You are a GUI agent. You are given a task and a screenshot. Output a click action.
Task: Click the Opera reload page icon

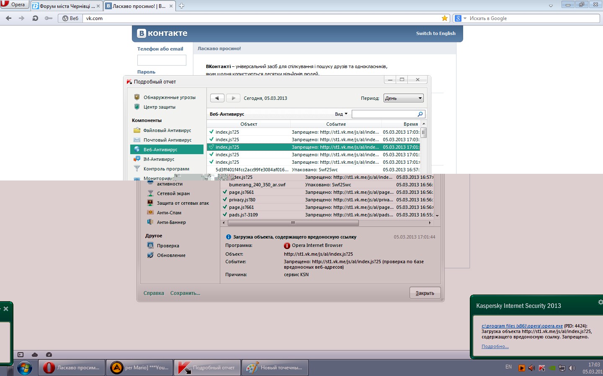35,18
